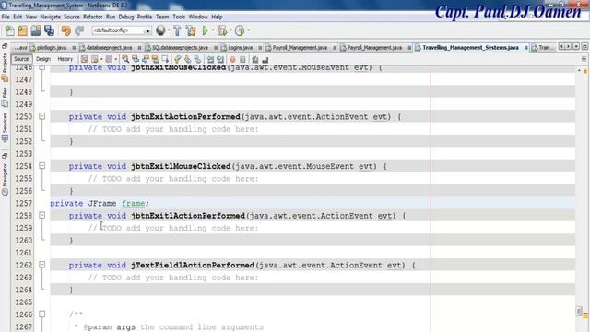590x332 pixels.
Task: Jump to previous search occurrence icon
Action: [x=136, y=59]
